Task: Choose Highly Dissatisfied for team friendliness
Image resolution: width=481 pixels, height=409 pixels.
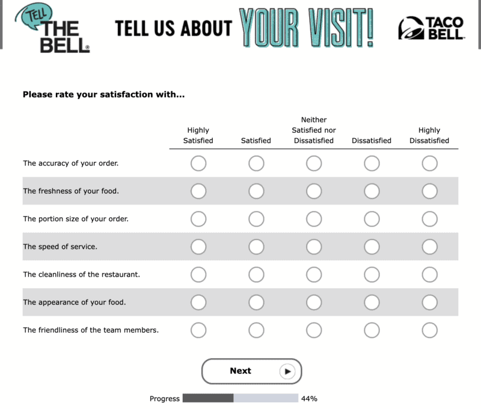Action: (x=429, y=330)
